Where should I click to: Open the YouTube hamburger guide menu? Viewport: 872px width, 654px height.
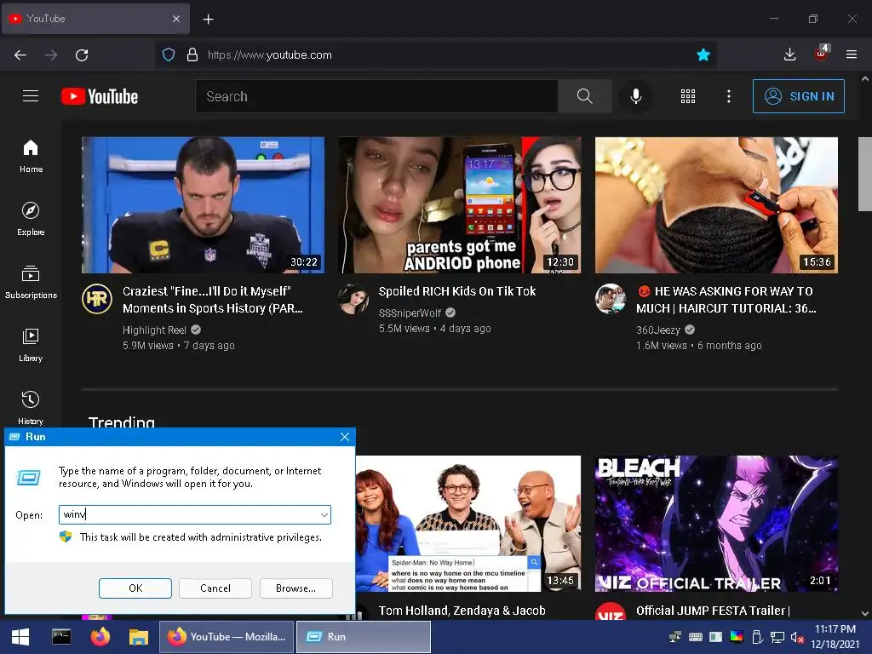(31, 96)
